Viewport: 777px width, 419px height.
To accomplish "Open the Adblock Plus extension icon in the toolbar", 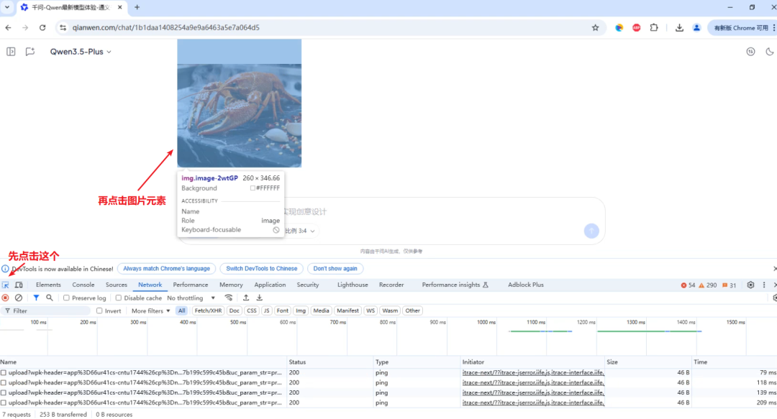I will pyautogui.click(x=636, y=28).
